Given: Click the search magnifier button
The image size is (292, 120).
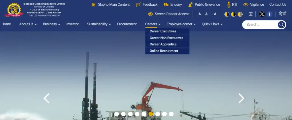Looking at the screenshot, I should [281, 24].
